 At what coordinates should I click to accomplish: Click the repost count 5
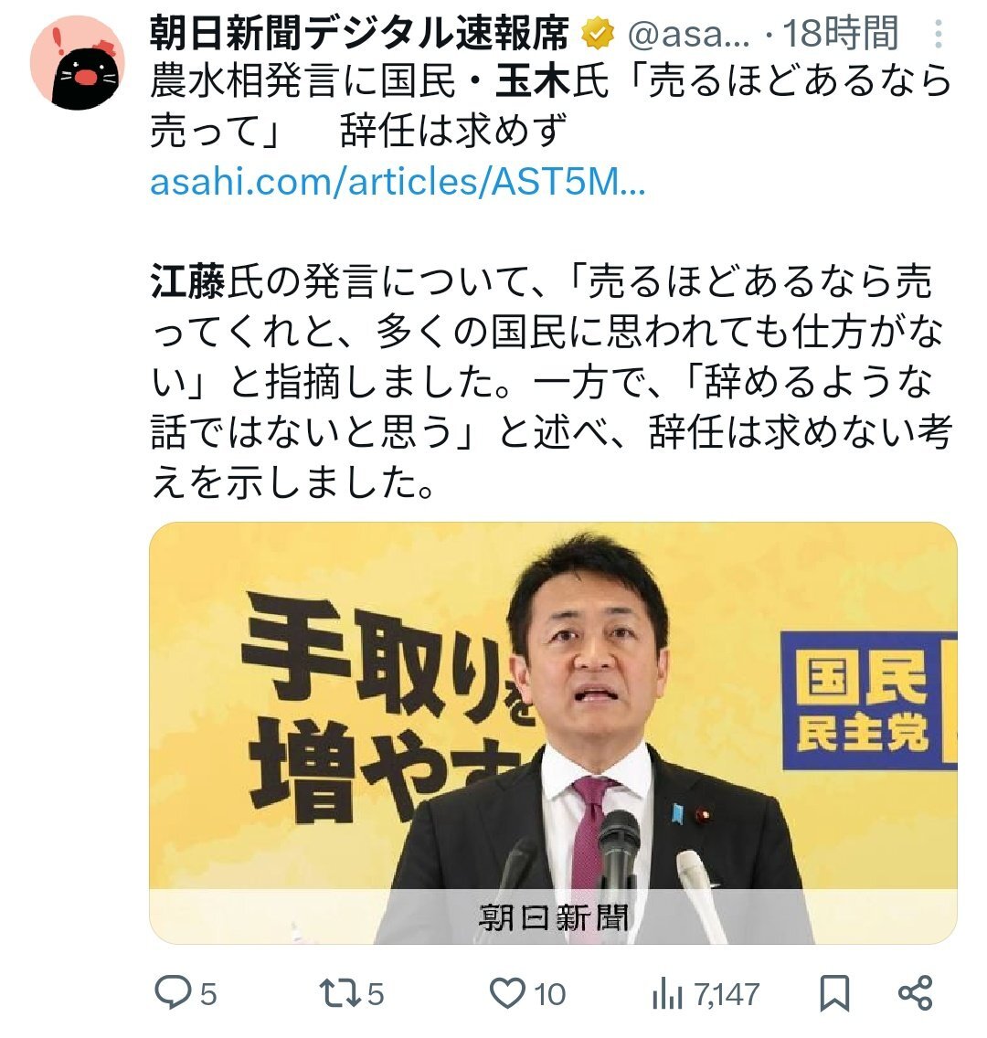(376, 994)
